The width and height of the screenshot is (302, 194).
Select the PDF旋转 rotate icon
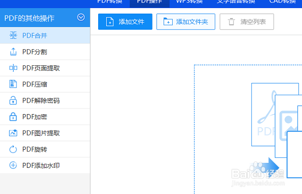[13, 149]
